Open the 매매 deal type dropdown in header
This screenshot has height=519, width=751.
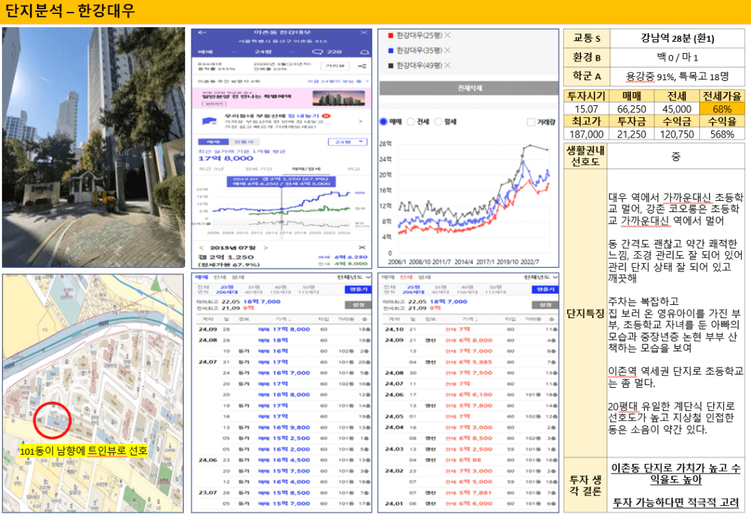(217, 52)
